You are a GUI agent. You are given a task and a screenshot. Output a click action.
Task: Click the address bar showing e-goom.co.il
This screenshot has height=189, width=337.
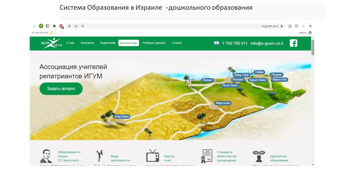tap(181, 26)
